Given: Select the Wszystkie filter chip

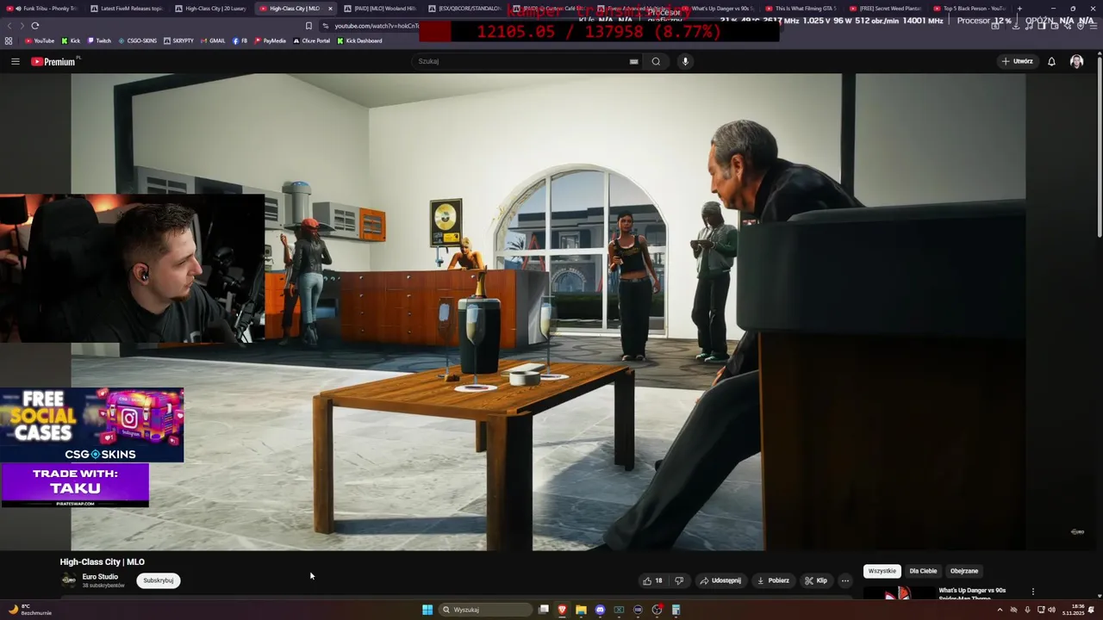Looking at the screenshot, I should point(882,571).
